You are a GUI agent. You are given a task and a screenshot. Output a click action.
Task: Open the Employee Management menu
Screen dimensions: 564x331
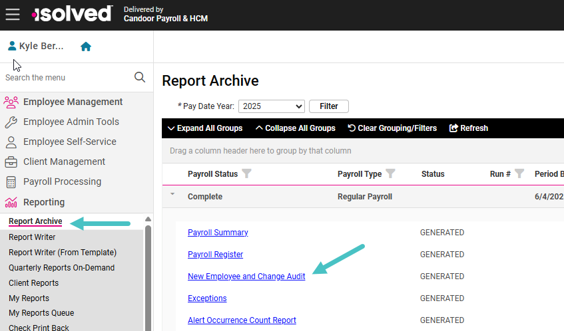pyautogui.click(x=73, y=102)
